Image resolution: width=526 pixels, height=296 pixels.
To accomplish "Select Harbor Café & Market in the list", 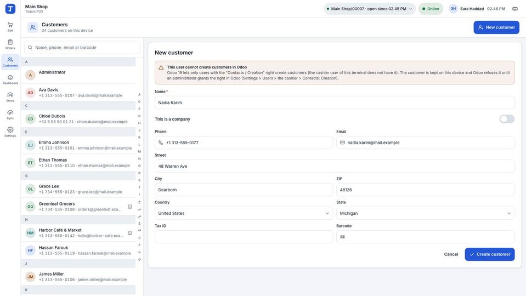I will tap(78, 233).
